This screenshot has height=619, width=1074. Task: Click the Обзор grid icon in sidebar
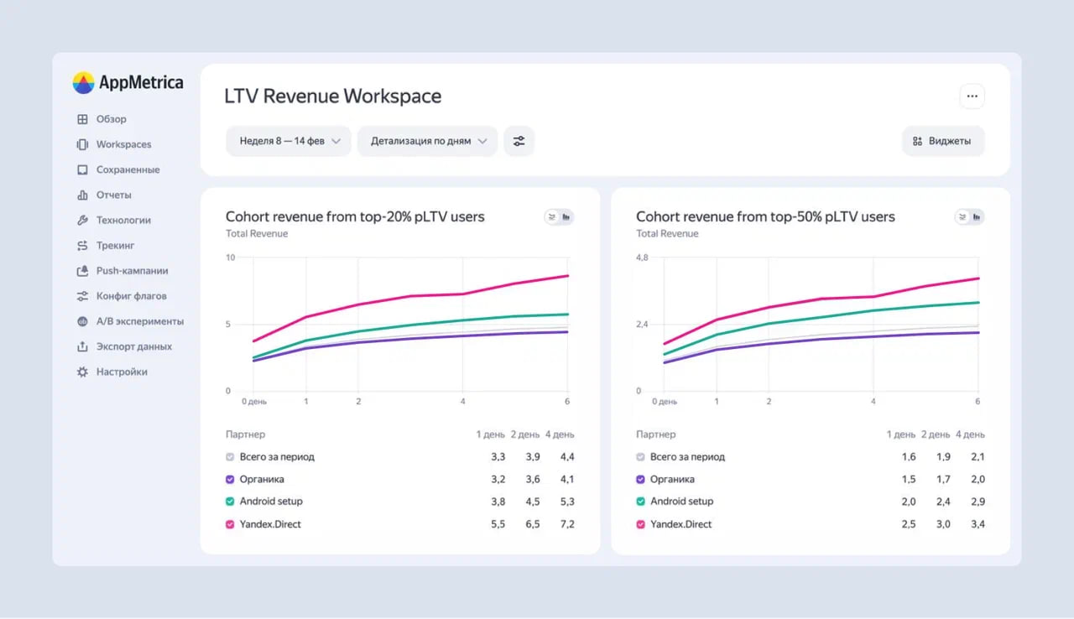click(x=82, y=119)
